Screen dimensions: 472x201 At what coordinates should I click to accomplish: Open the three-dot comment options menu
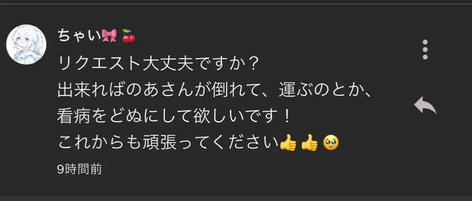click(425, 50)
